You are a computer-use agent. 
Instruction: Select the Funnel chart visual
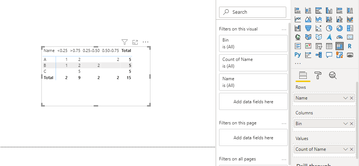[308, 28]
